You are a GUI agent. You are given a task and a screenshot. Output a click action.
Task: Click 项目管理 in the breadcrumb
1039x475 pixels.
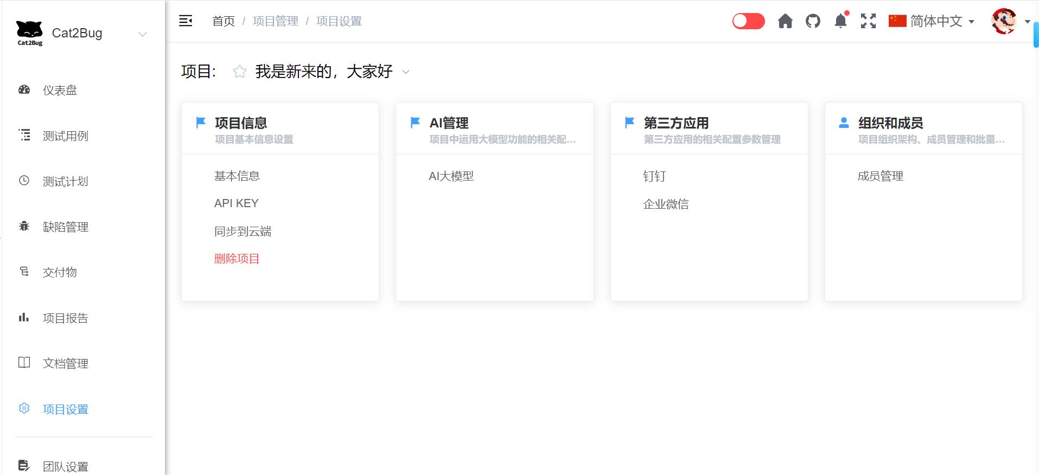[x=276, y=21]
